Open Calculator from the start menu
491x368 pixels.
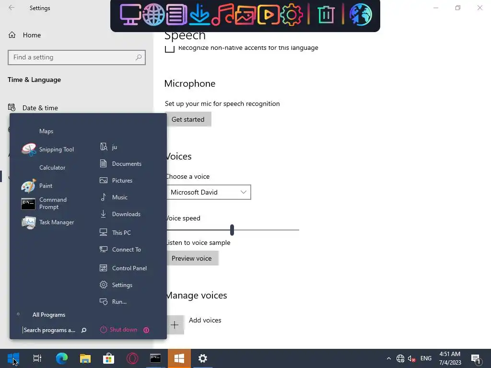pyautogui.click(x=52, y=167)
